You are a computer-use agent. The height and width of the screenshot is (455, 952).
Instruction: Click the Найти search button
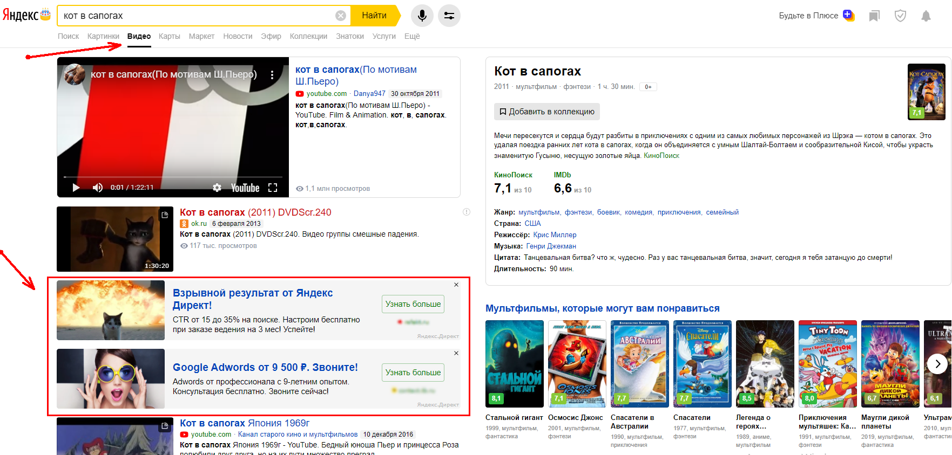(374, 16)
